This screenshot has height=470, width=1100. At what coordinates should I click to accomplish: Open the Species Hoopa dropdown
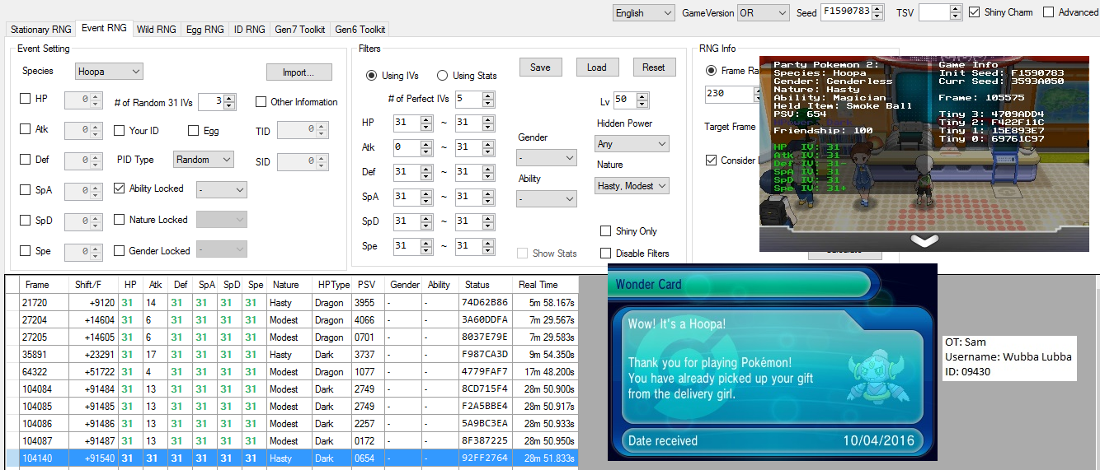pyautogui.click(x=109, y=72)
